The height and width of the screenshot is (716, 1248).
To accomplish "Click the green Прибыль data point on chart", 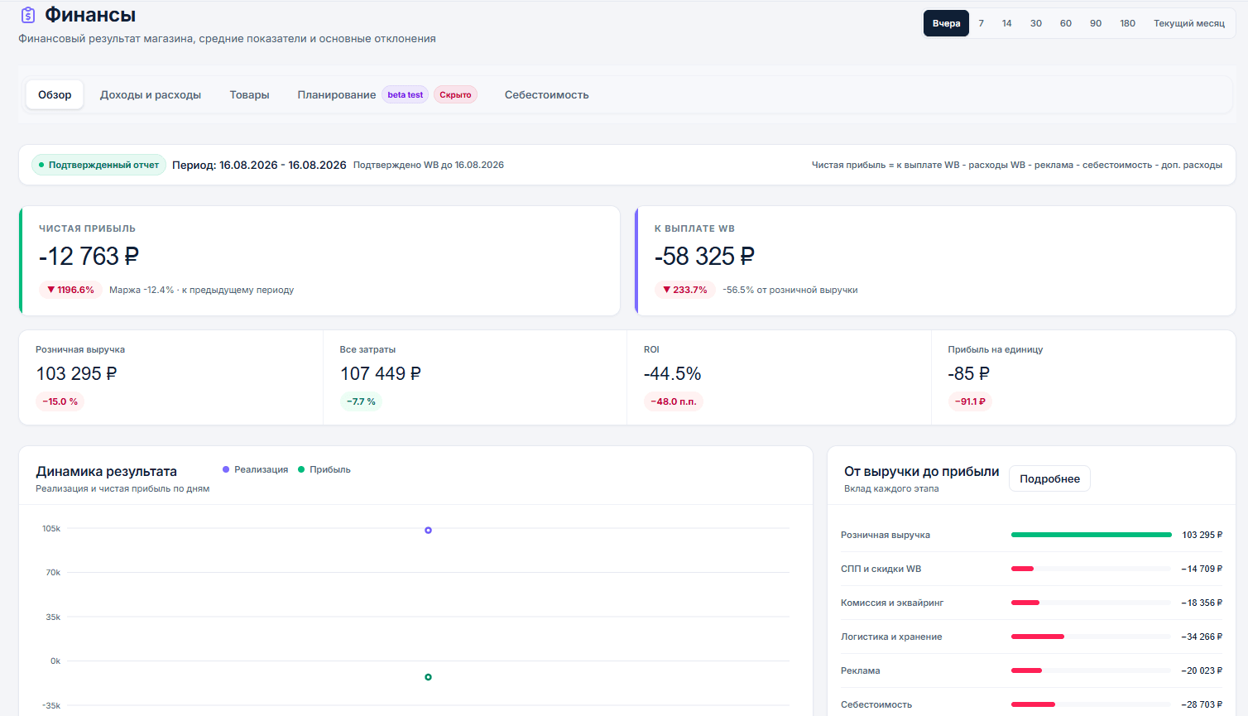I will pyautogui.click(x=428, y=677).
